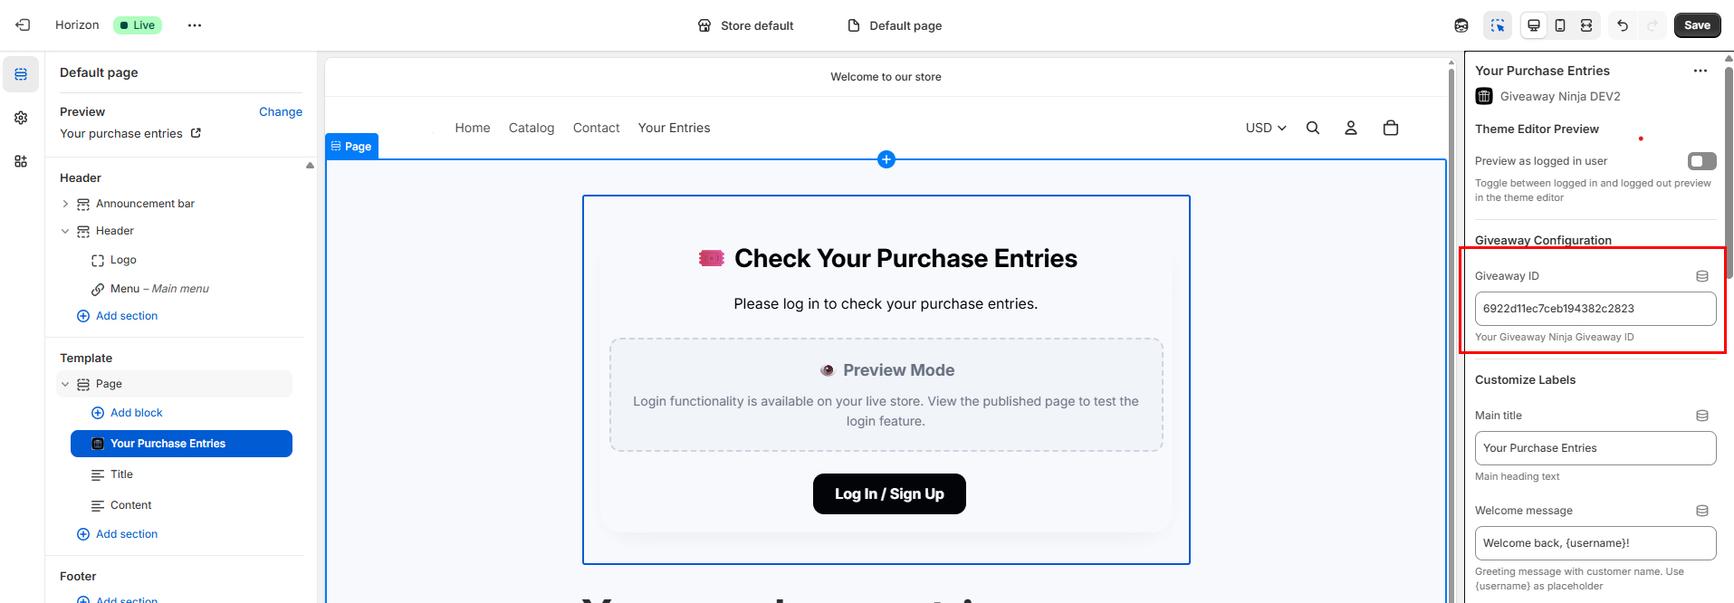The width and height of the screenshot is (1734, 603).
Task: Collapse the Page template section
Action: coord(65,384)
